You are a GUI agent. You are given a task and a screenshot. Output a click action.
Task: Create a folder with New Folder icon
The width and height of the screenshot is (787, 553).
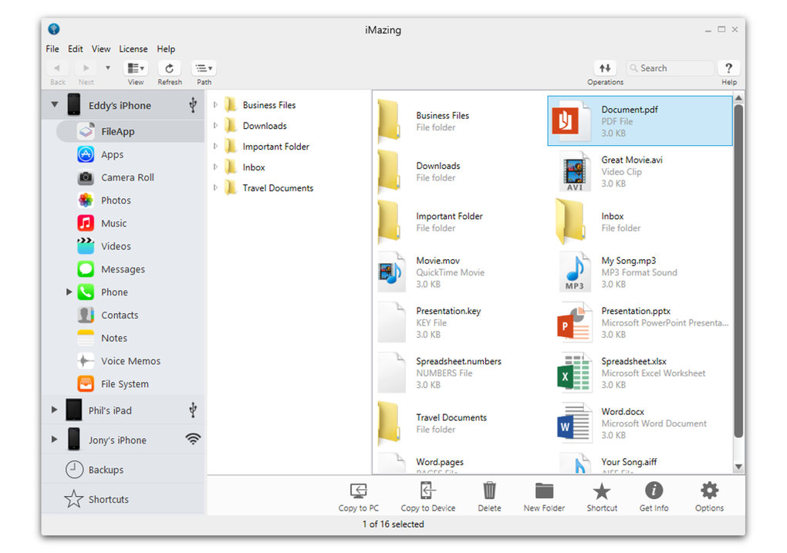tap(544, 491)
